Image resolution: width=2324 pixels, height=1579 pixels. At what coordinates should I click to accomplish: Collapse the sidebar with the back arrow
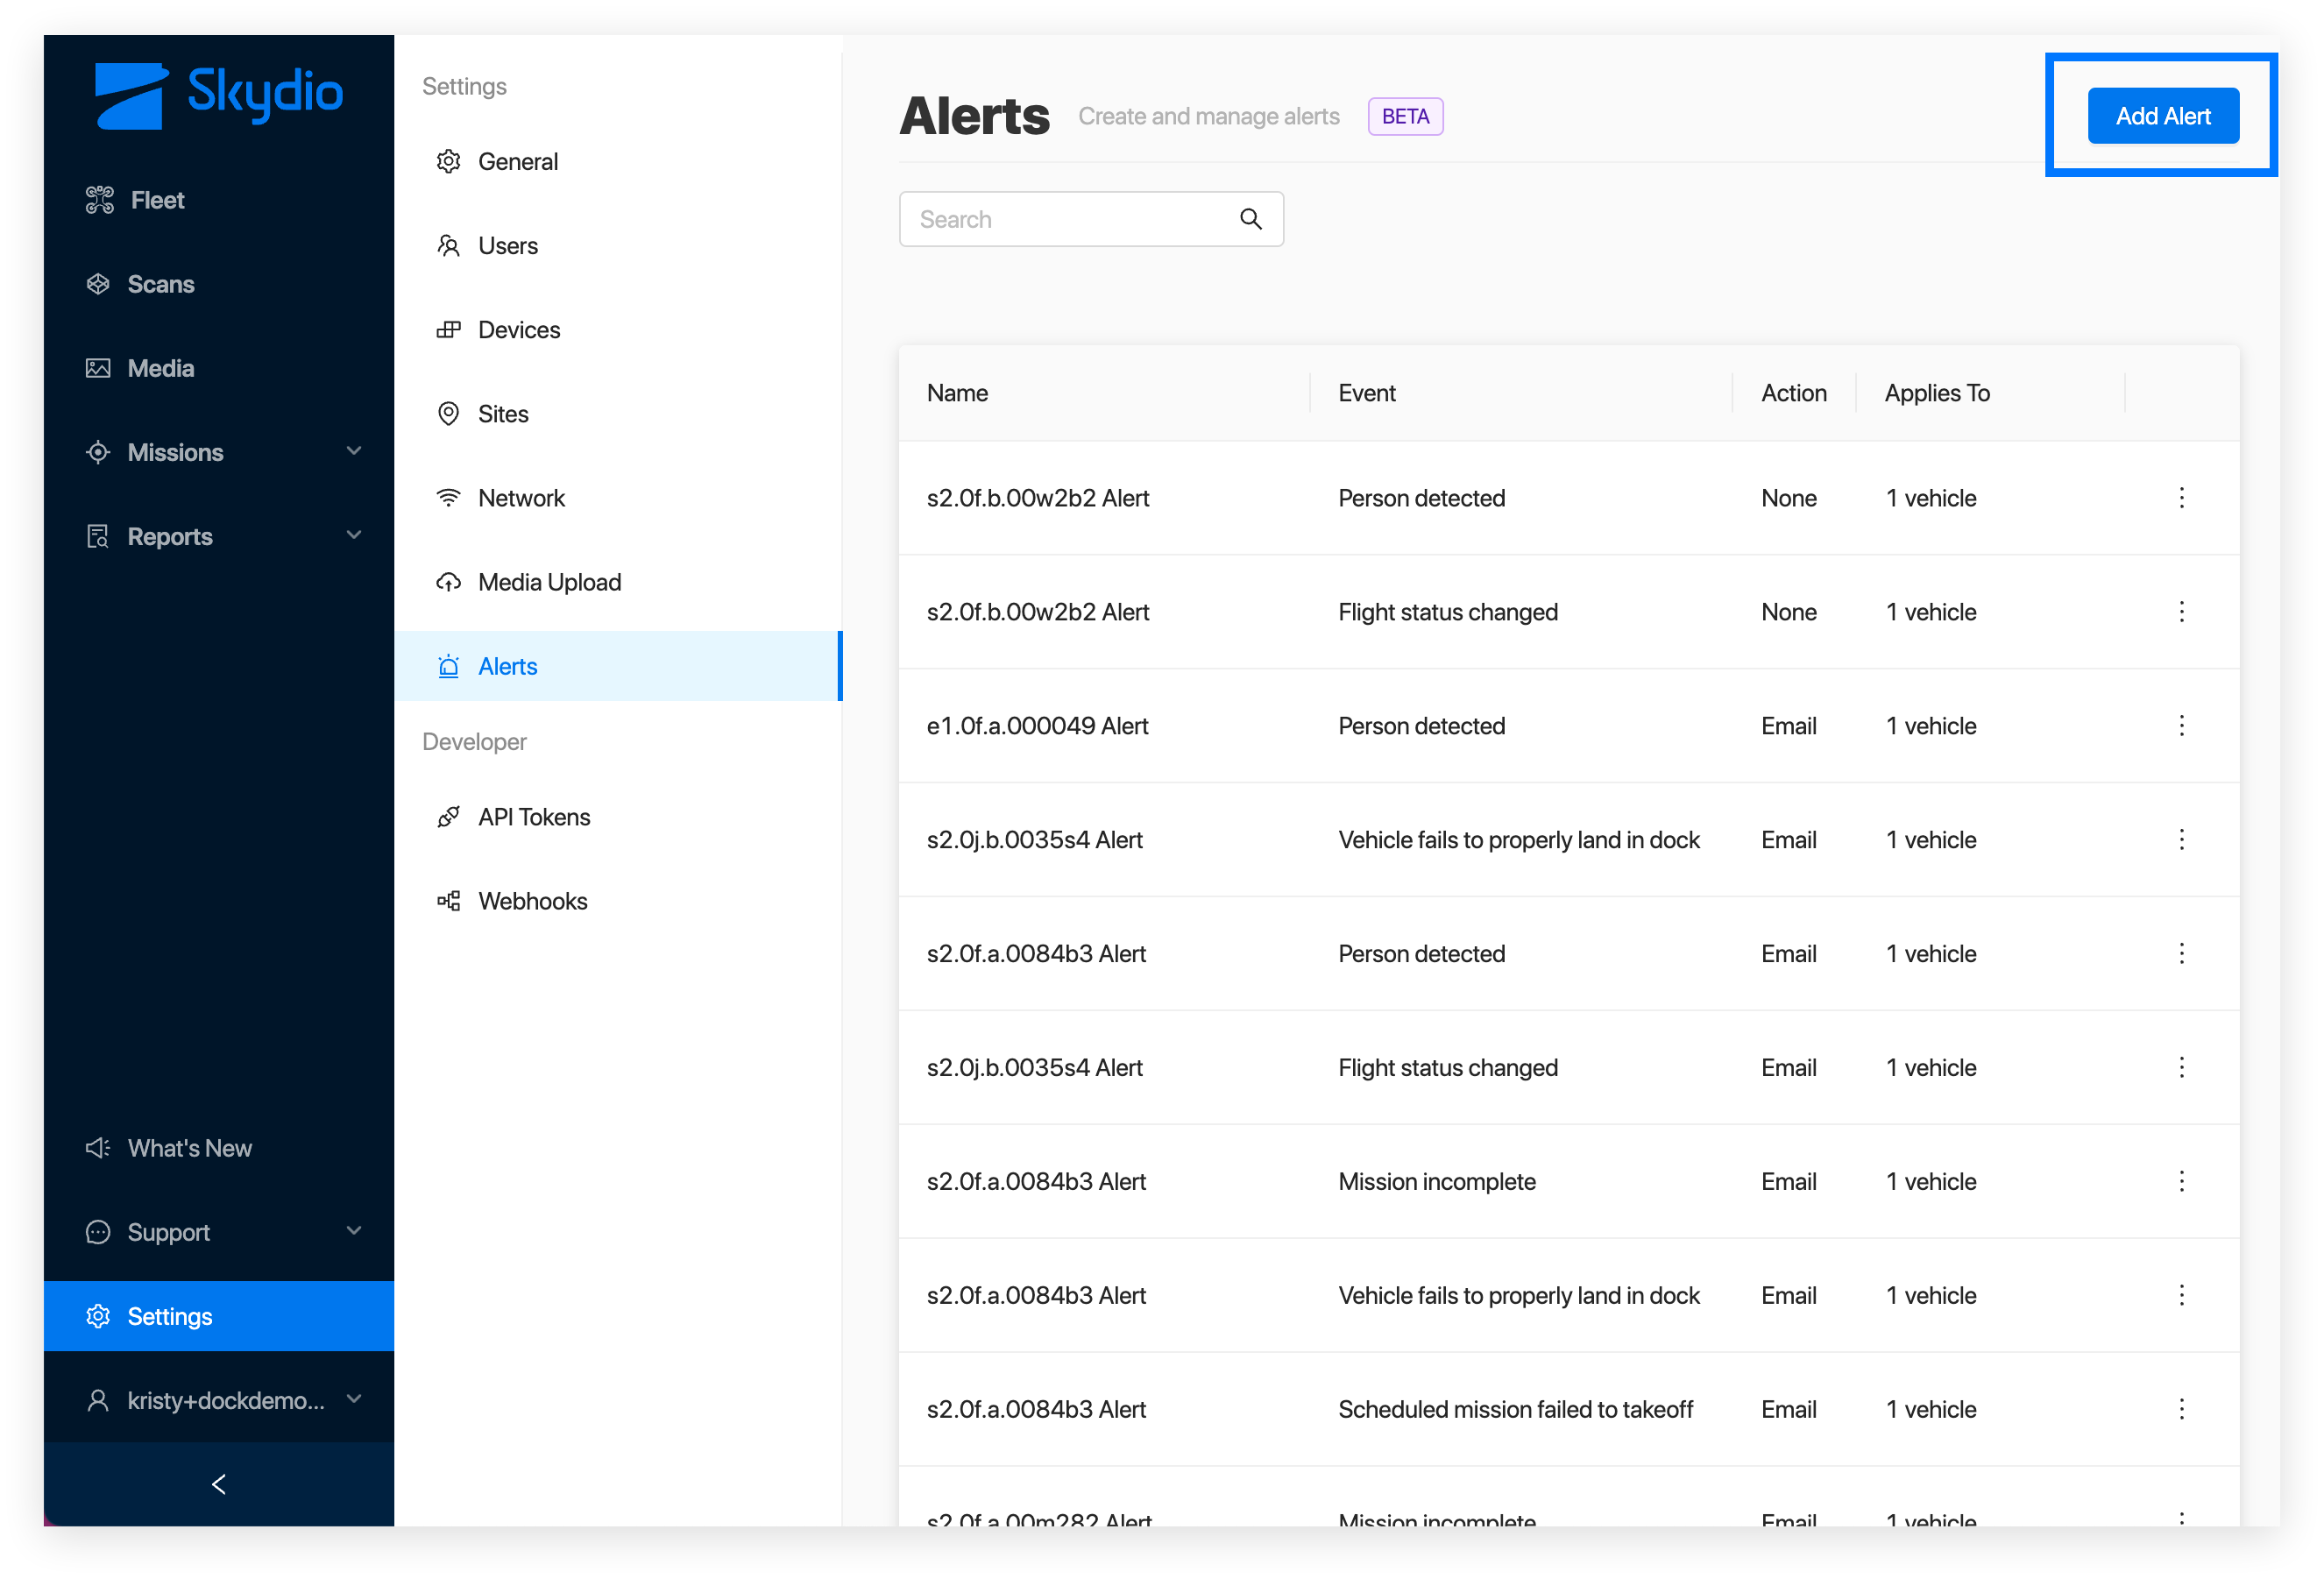(219, 1483)
